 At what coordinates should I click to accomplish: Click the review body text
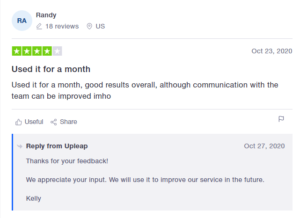(x=145, y=90)
